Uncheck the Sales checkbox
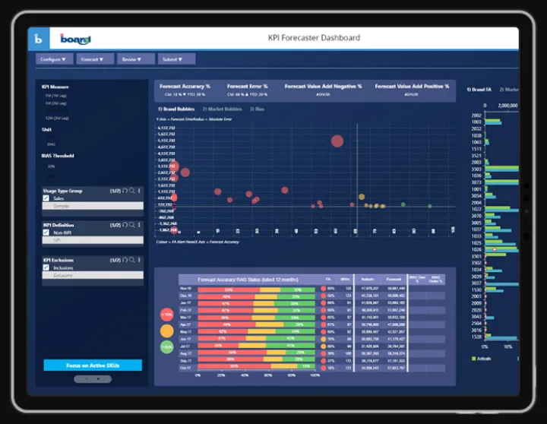The width and height of the screenshot is (547, 424). click(x=46, y=198)
